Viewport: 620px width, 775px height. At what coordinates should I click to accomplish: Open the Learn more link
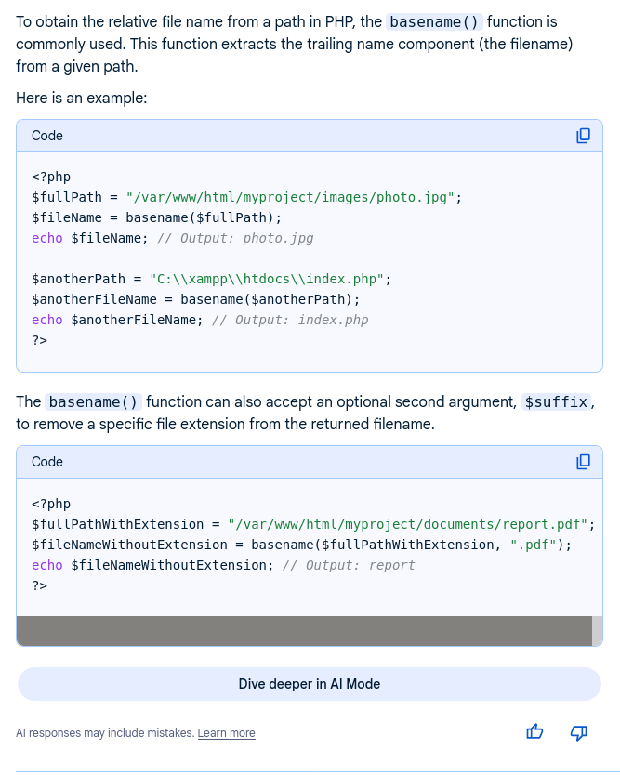226,733
